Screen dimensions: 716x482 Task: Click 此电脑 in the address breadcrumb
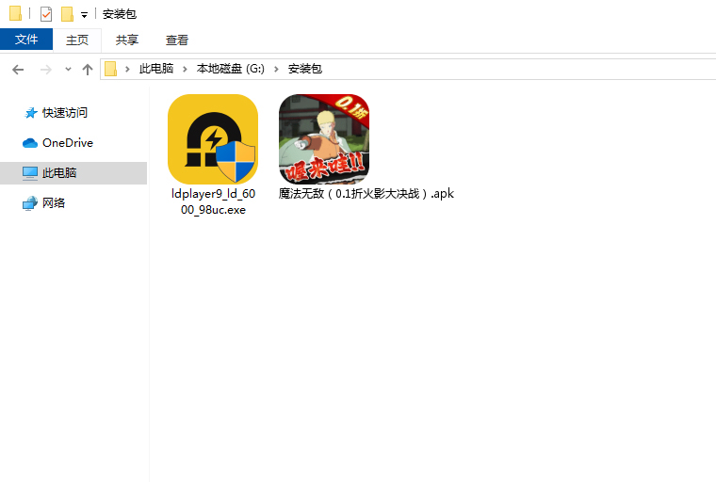click(x=156, y=70)
